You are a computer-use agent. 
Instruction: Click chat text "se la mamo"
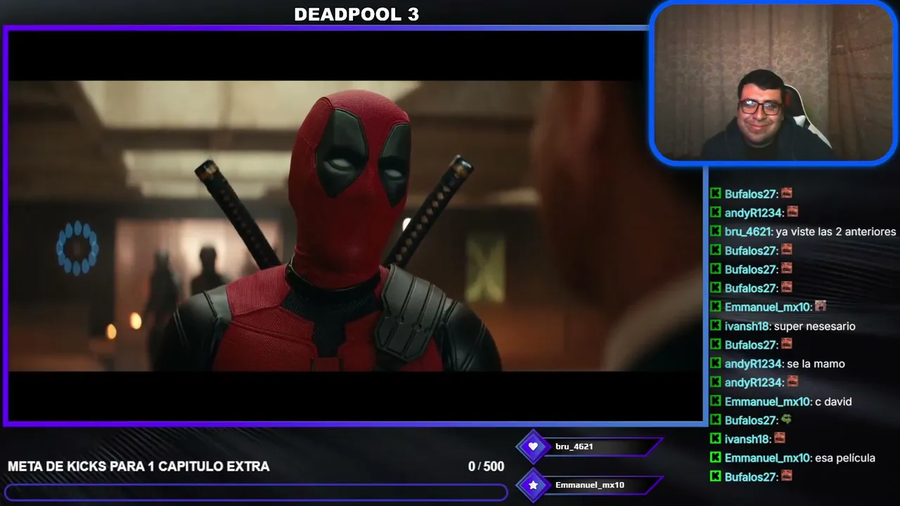click(x=816, y=363)
